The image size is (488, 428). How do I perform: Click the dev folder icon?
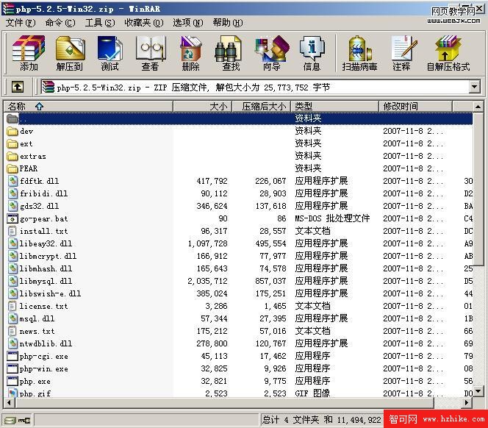(x=12, y=131)
